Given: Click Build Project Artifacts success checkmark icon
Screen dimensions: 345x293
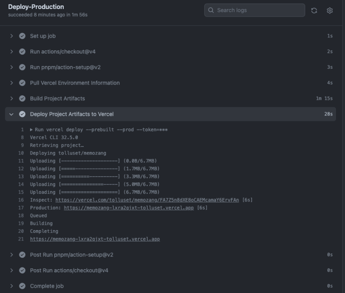Looking at the screenshot, I should point(22,98).
